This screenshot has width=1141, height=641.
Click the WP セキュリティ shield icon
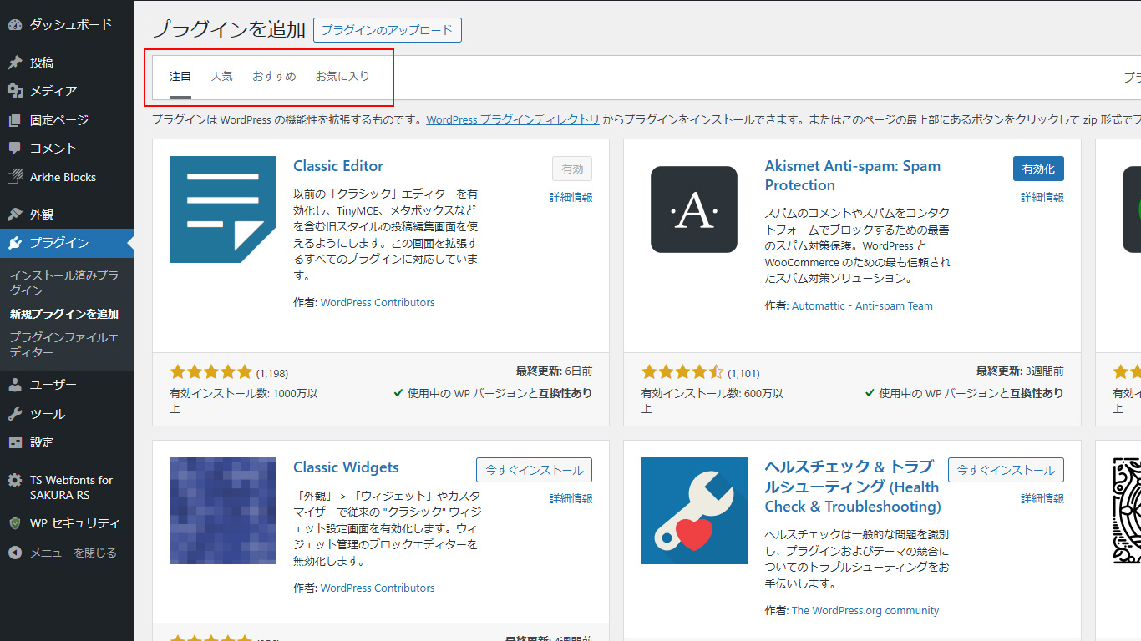click(x=15, y=523)
